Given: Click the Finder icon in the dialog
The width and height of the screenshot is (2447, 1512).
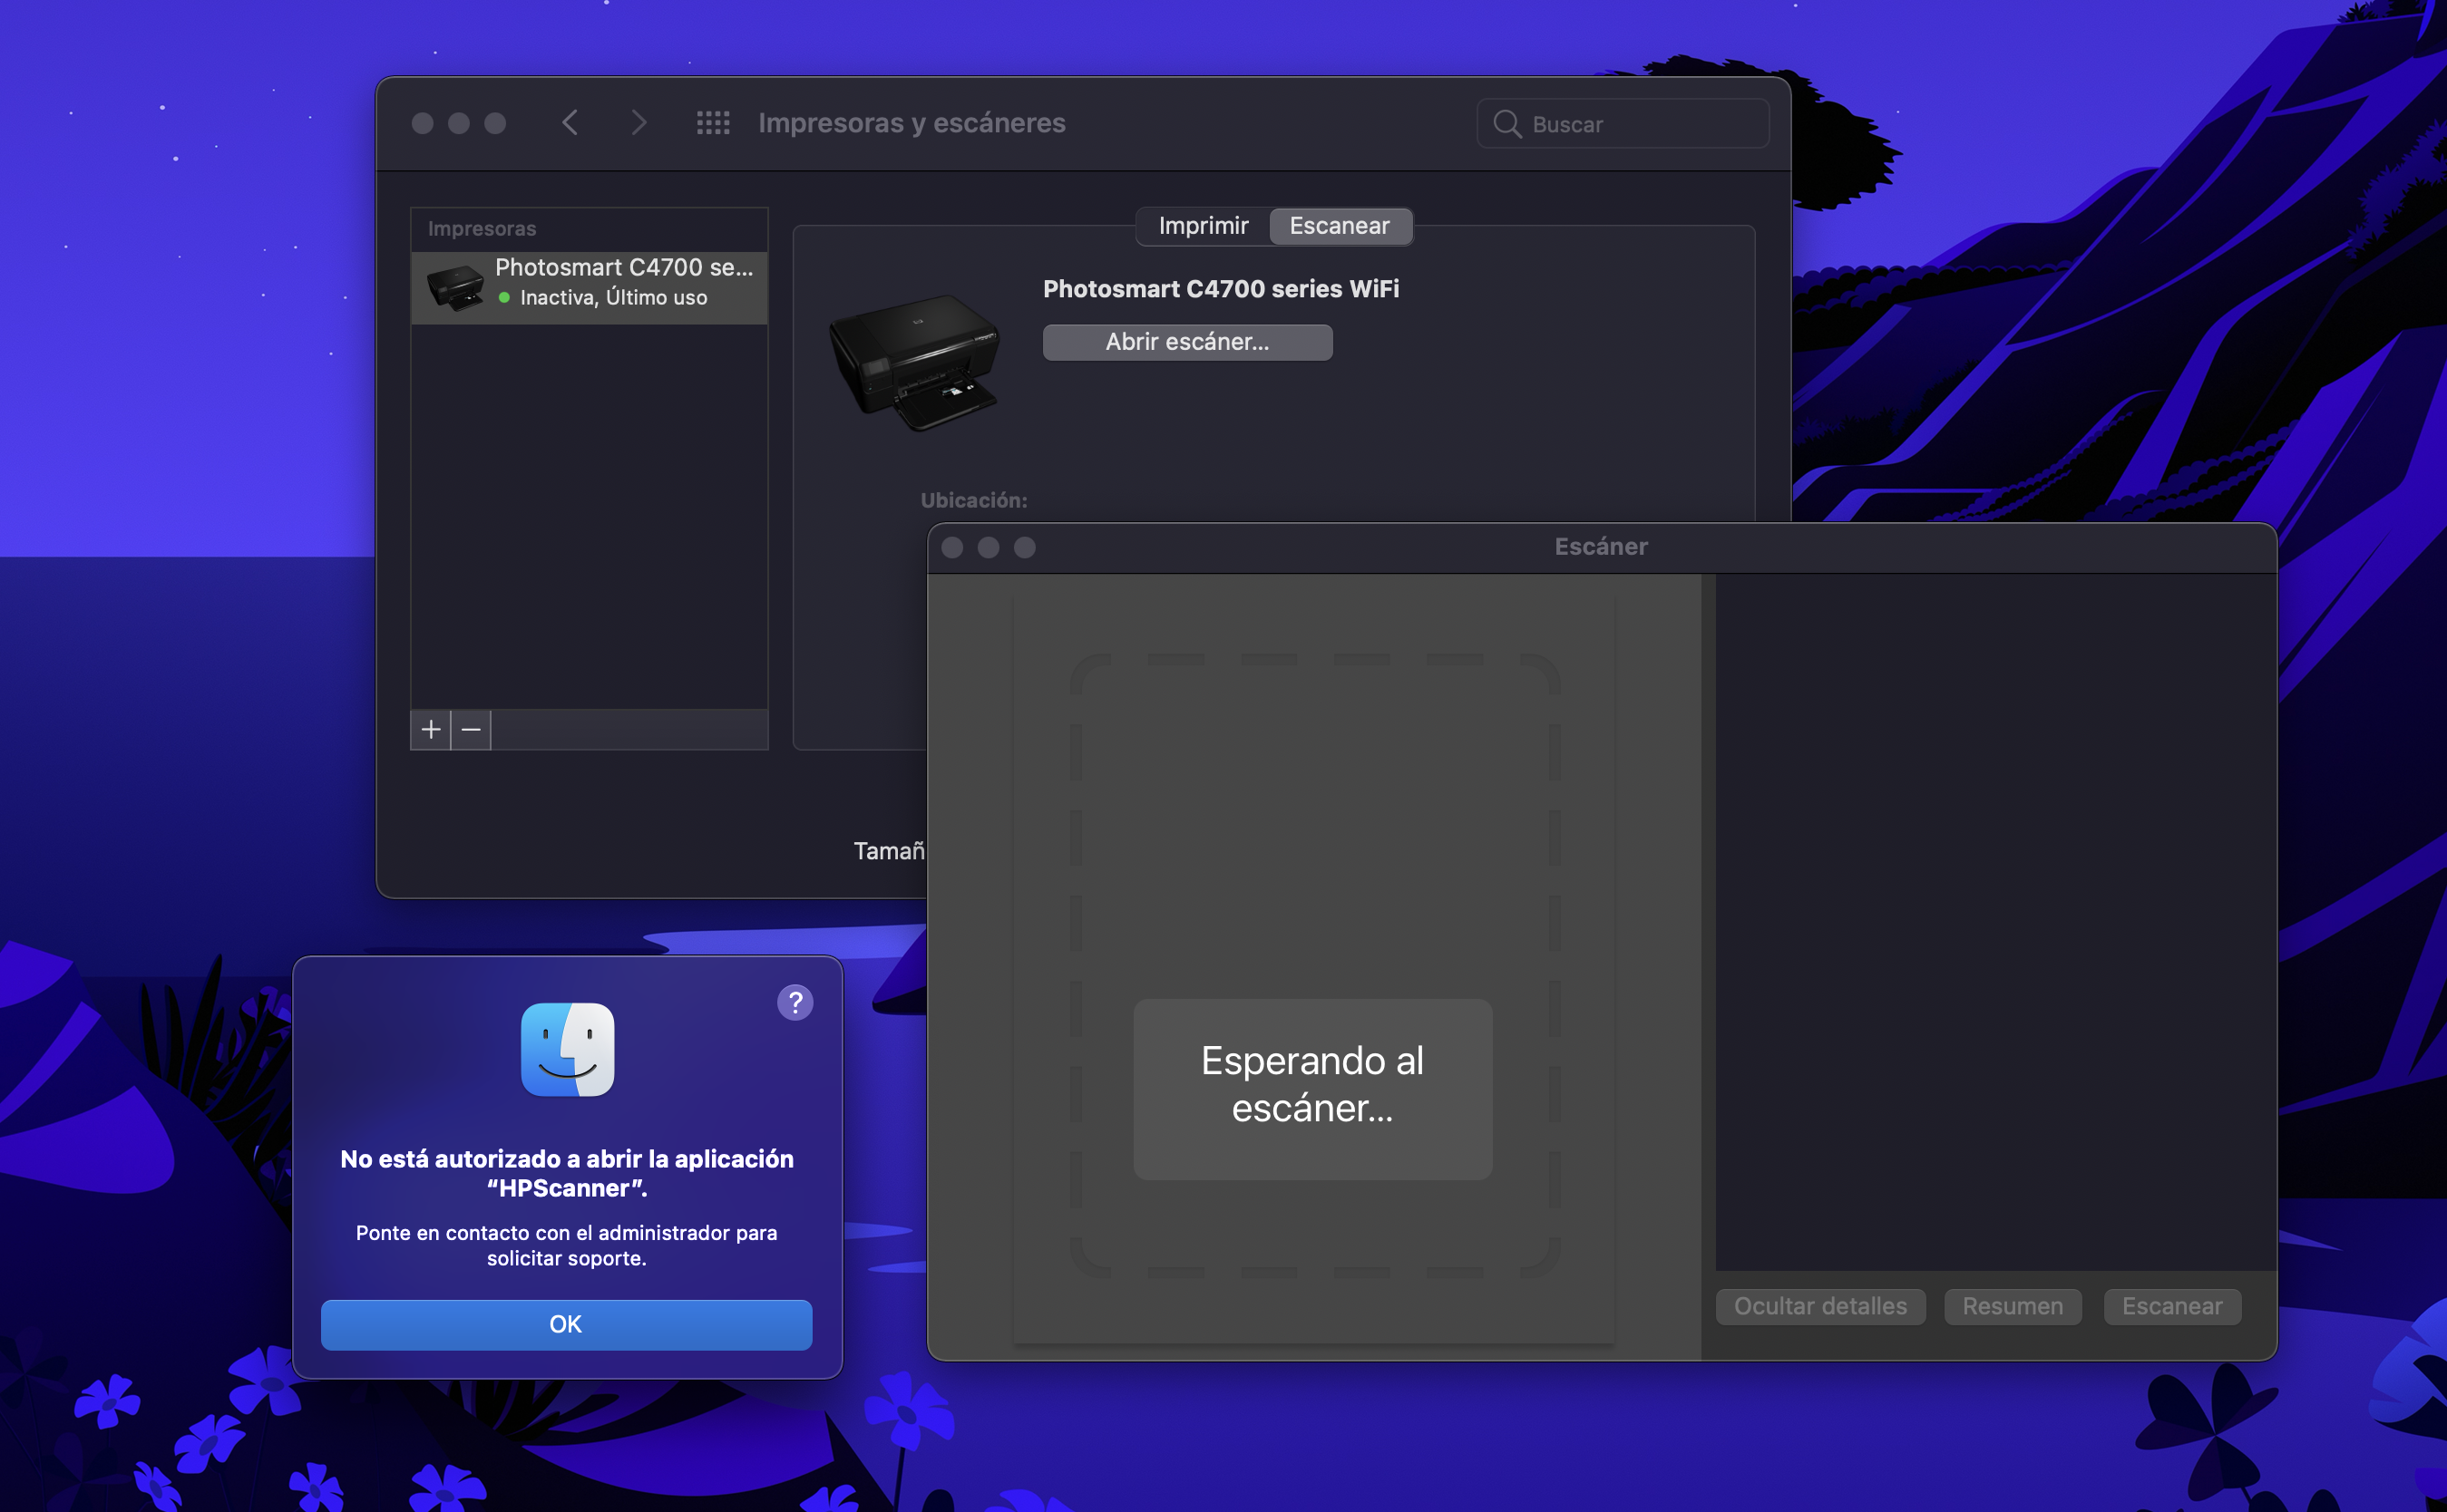Looking at the screenshot, I should 567,1050.
